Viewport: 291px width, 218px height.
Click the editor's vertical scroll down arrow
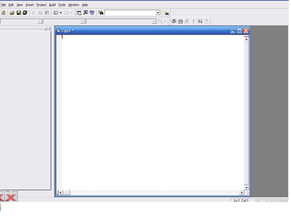point(246,188)
